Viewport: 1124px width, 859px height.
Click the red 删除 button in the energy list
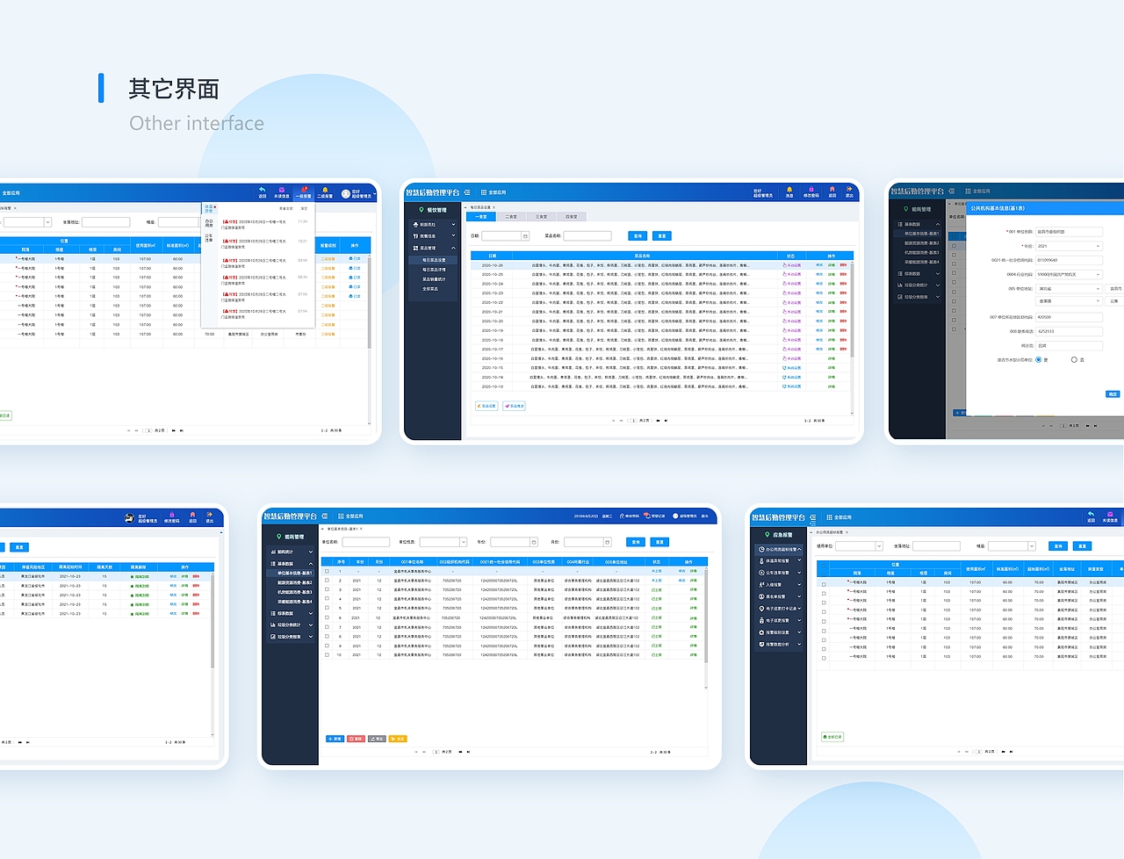pos(356,739)
